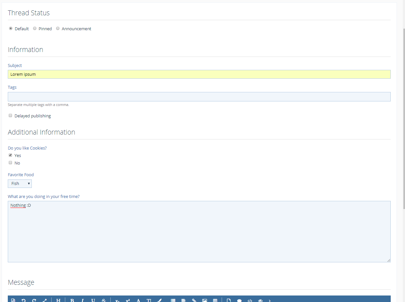Focus the free time text area
The height and width of the screenshot is (302, 405).
(x=199, y=231)
